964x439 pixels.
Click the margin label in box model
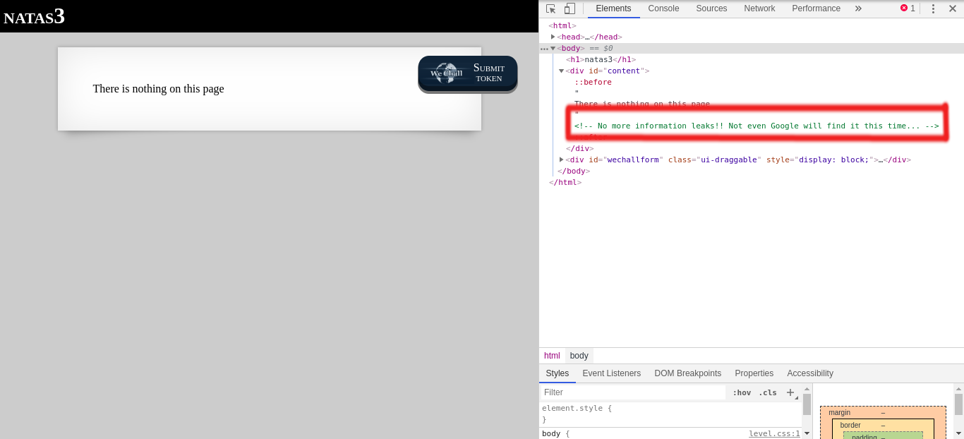pos(840,412)
